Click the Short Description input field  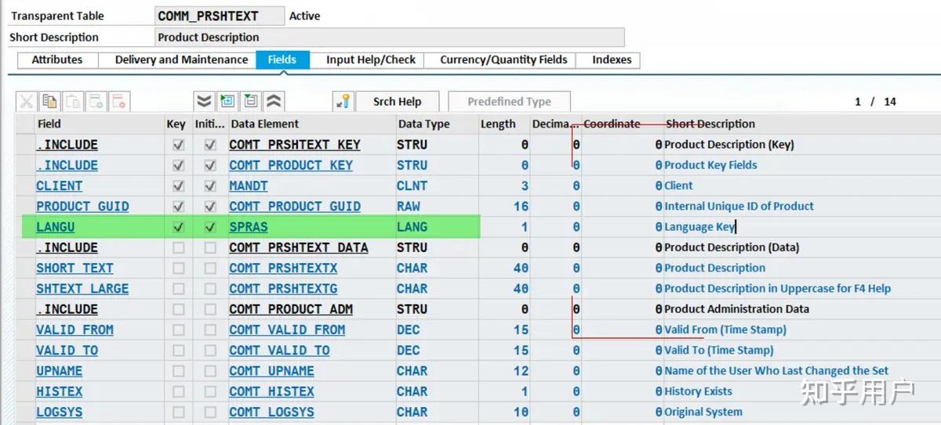coord(390,37)
